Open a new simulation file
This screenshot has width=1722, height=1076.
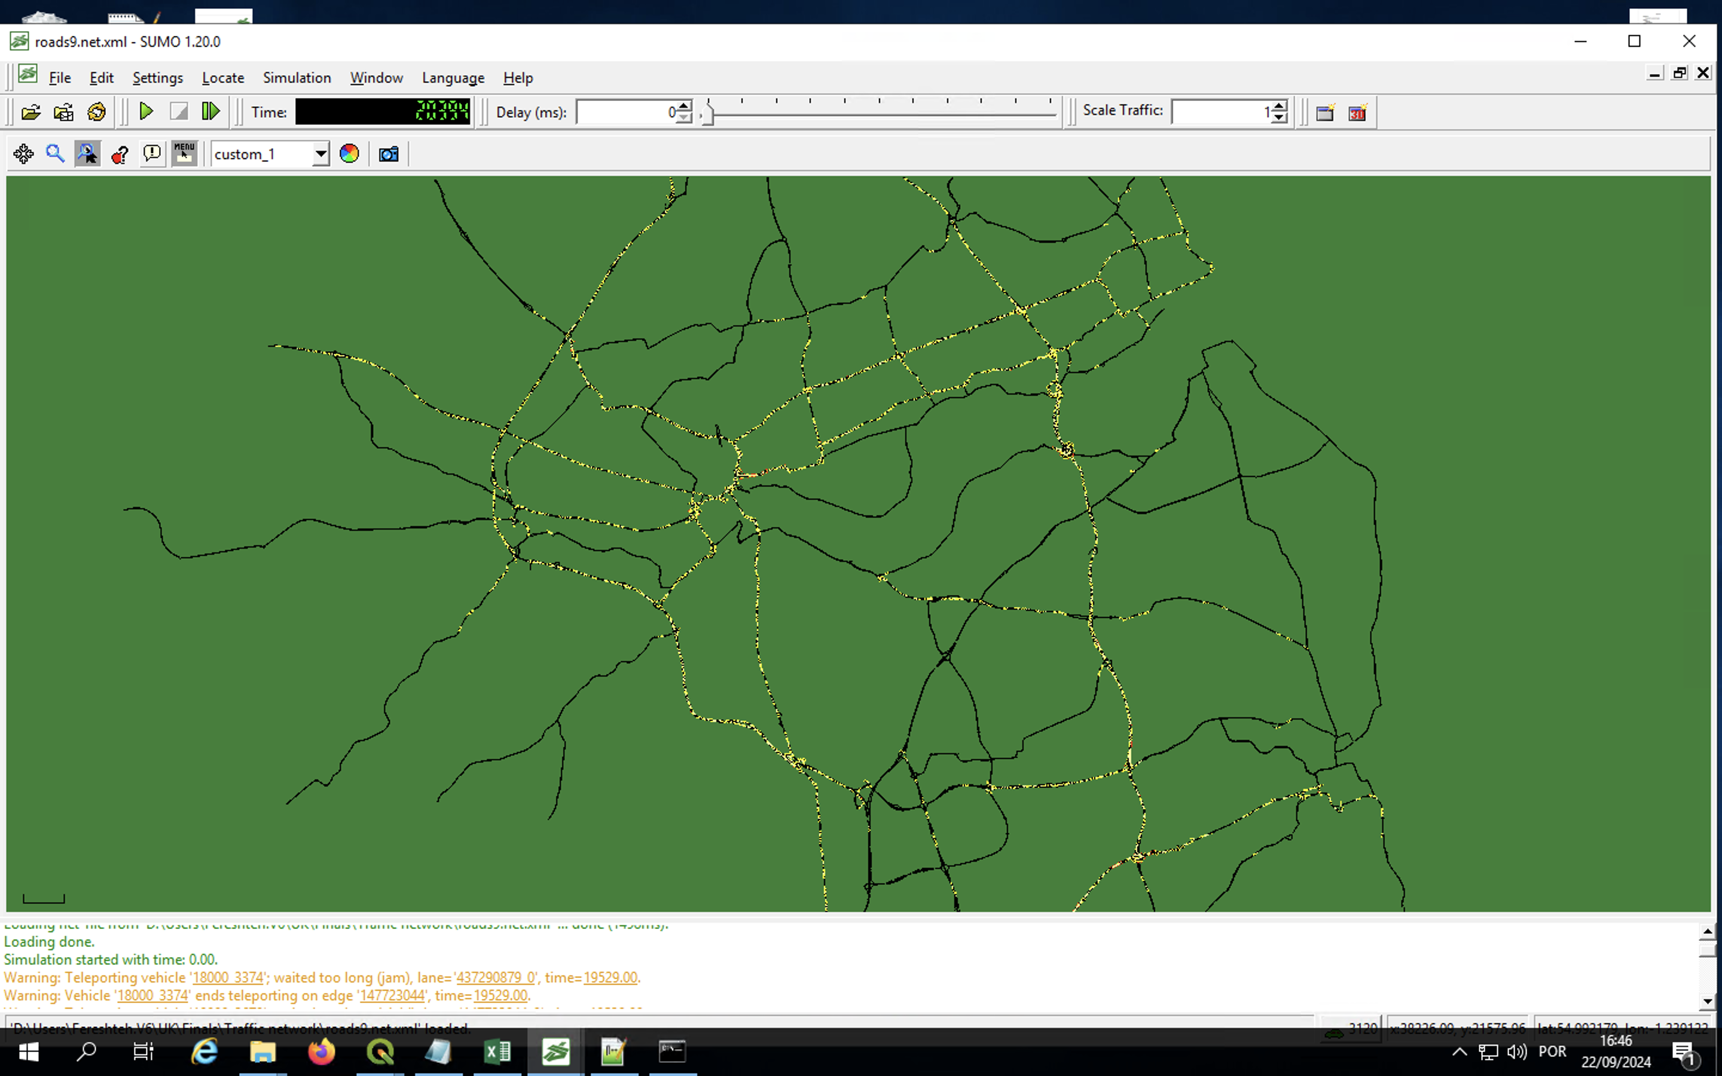point(31,111)
